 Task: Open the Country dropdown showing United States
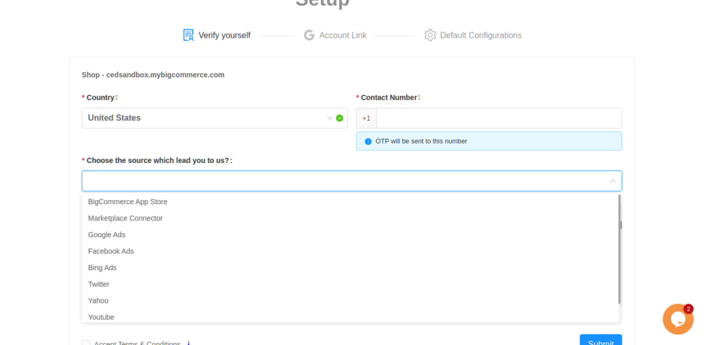pyautogui.click(x=214, y=118)
